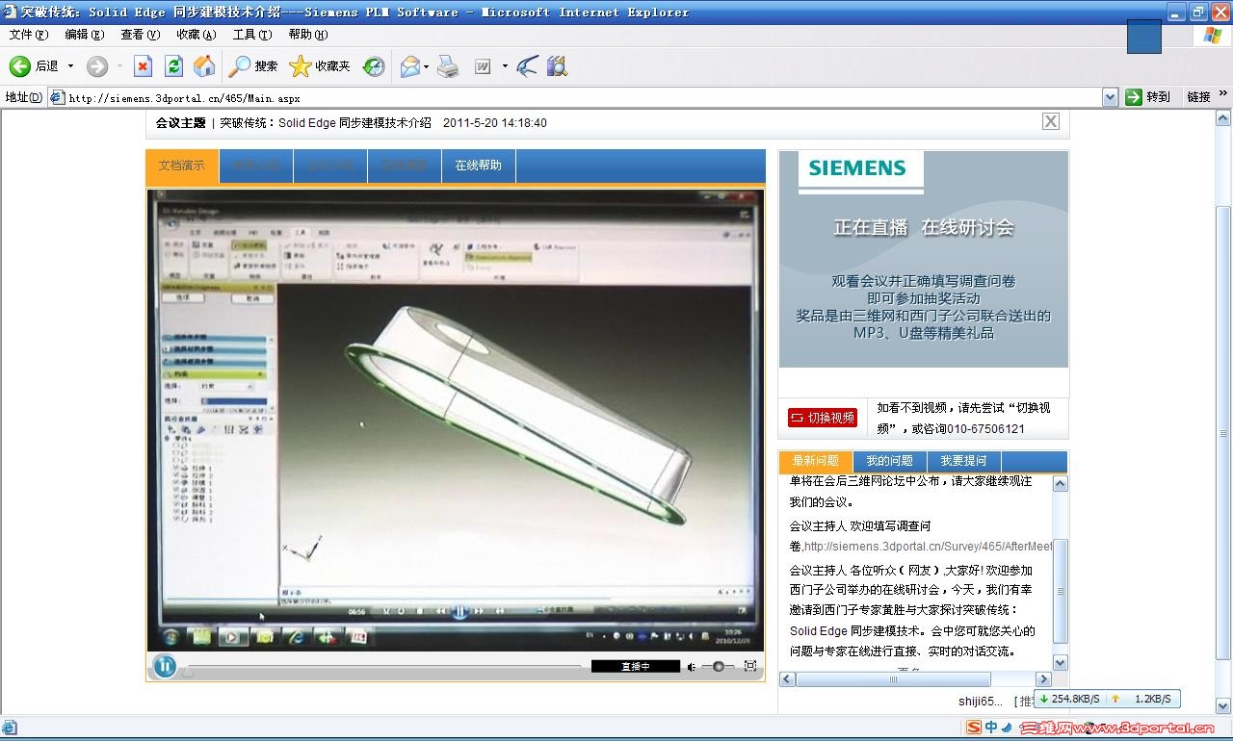Print the page with the printer icon
The height and width of the screenshot is (741, 1233).
click(448, 66)
